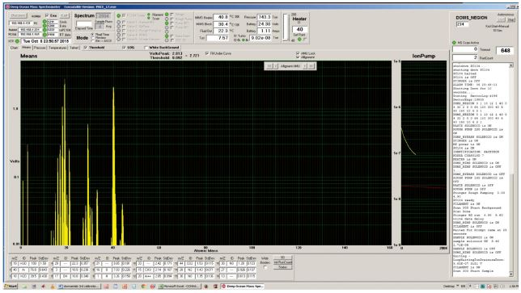Click the log panel scroll-down arrow
Image resolution: width=521 pixels, height=293 pixels.
(511, 274)
